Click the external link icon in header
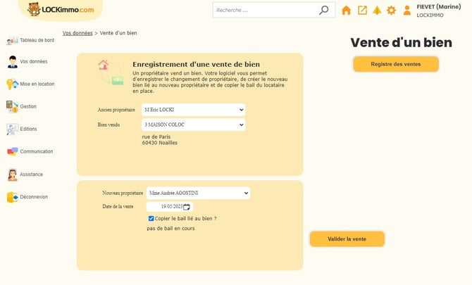The width and height of the screenshot is (472, 285). (362, 11)
